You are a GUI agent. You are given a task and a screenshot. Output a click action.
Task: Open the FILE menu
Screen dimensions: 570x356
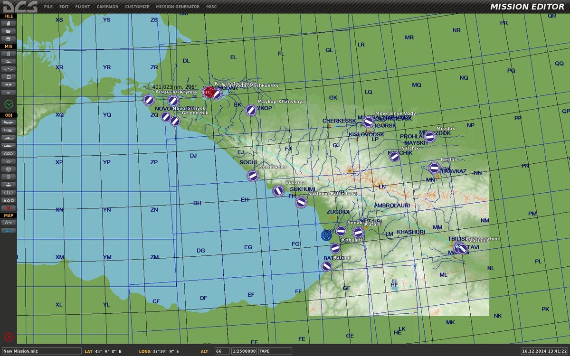(x=48, y=7)
